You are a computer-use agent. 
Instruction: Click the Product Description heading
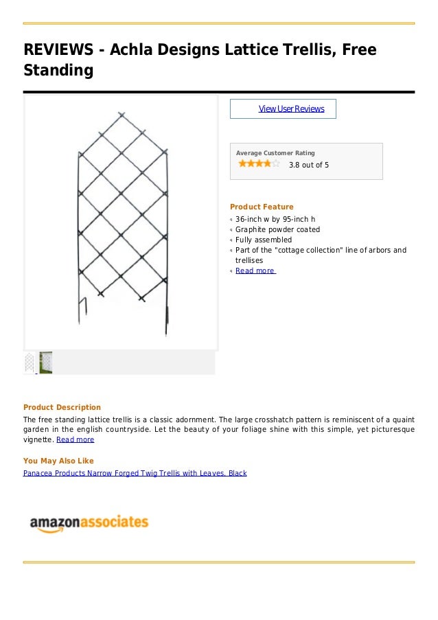point(62,407)
